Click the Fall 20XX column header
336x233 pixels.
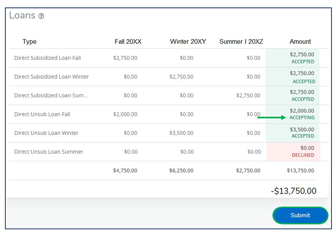(x=128, y=42)
